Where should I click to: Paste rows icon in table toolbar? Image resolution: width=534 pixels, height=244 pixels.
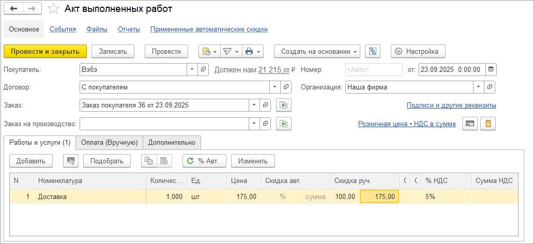pyautogui.click(x=164, y=161)
